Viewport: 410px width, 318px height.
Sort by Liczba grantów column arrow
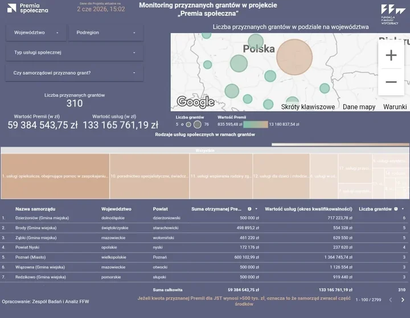click(403, 209)
